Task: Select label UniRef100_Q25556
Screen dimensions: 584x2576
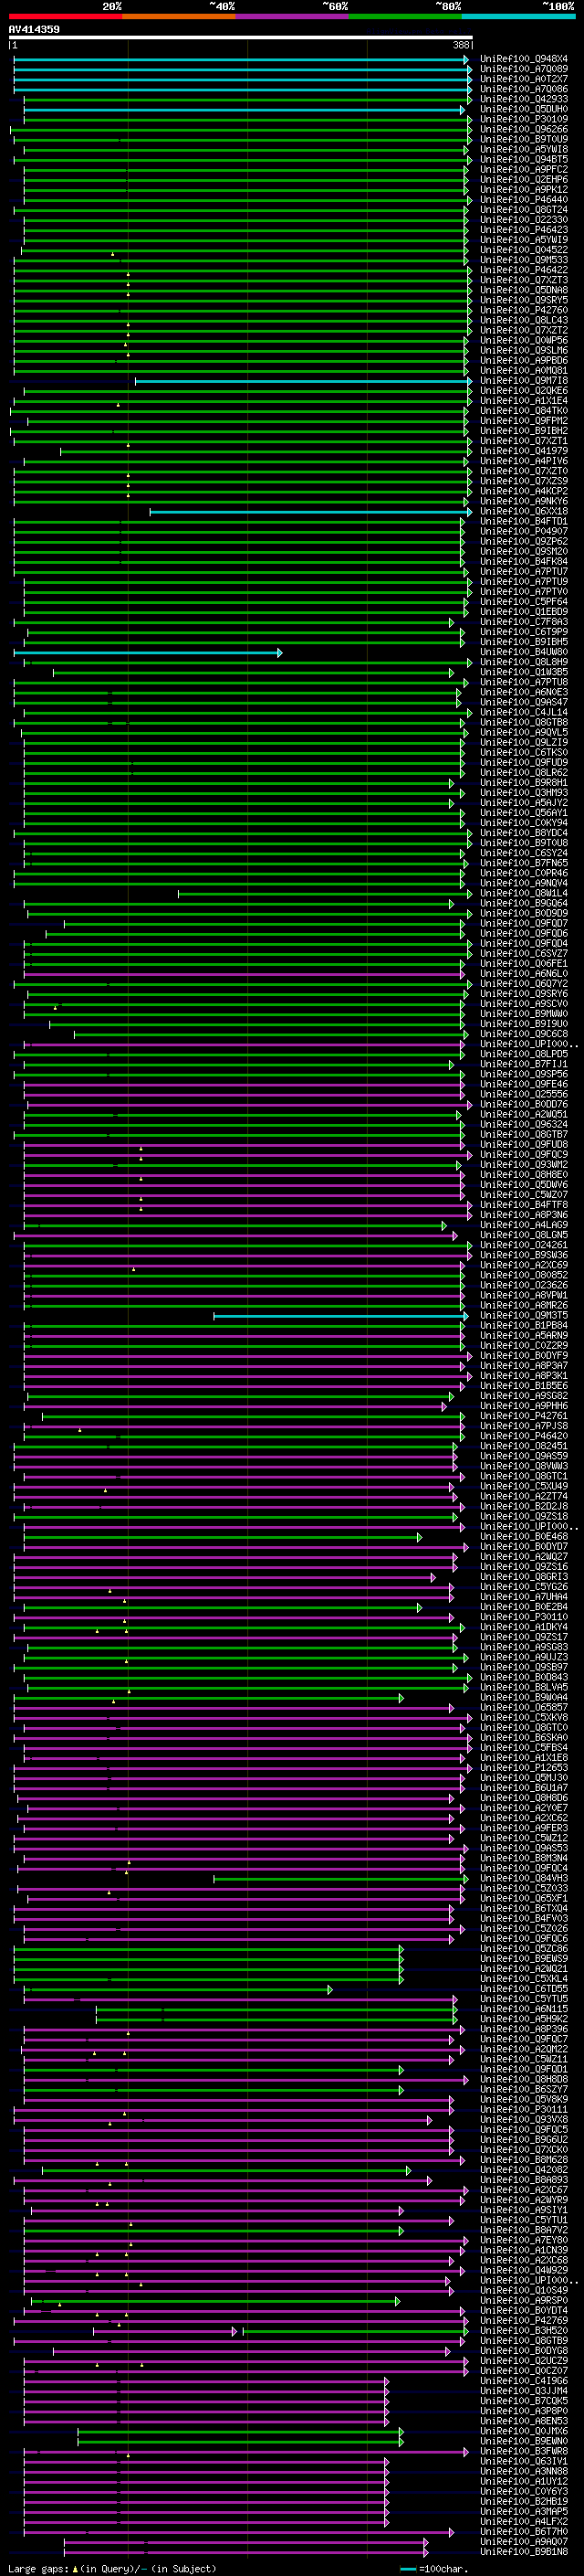Action: (x=524, y=1094)
